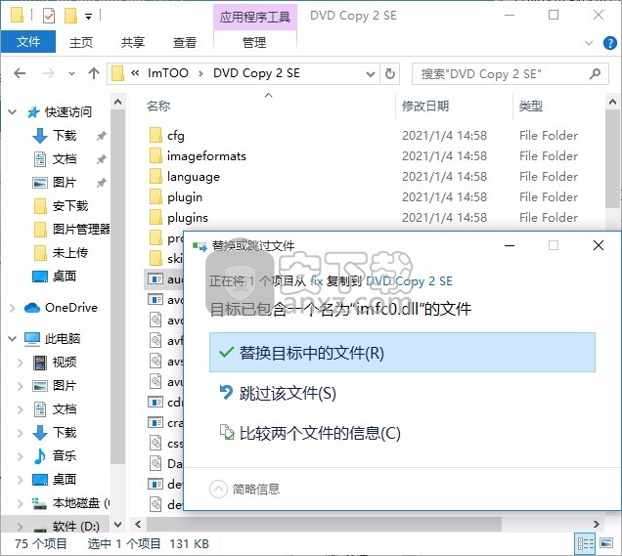The height and width of the screenshot is (556, 622).
Task: Open 图片管理器 folder in Quick Access
Action: [71, 230]
